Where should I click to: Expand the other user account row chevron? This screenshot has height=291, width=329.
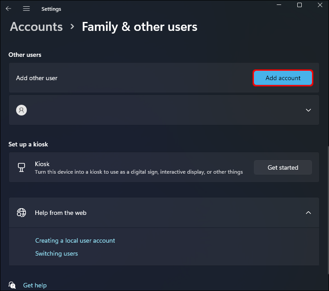[x=308, y=110]
